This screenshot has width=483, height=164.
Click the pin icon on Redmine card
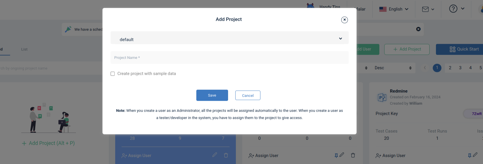pos(470,155)
